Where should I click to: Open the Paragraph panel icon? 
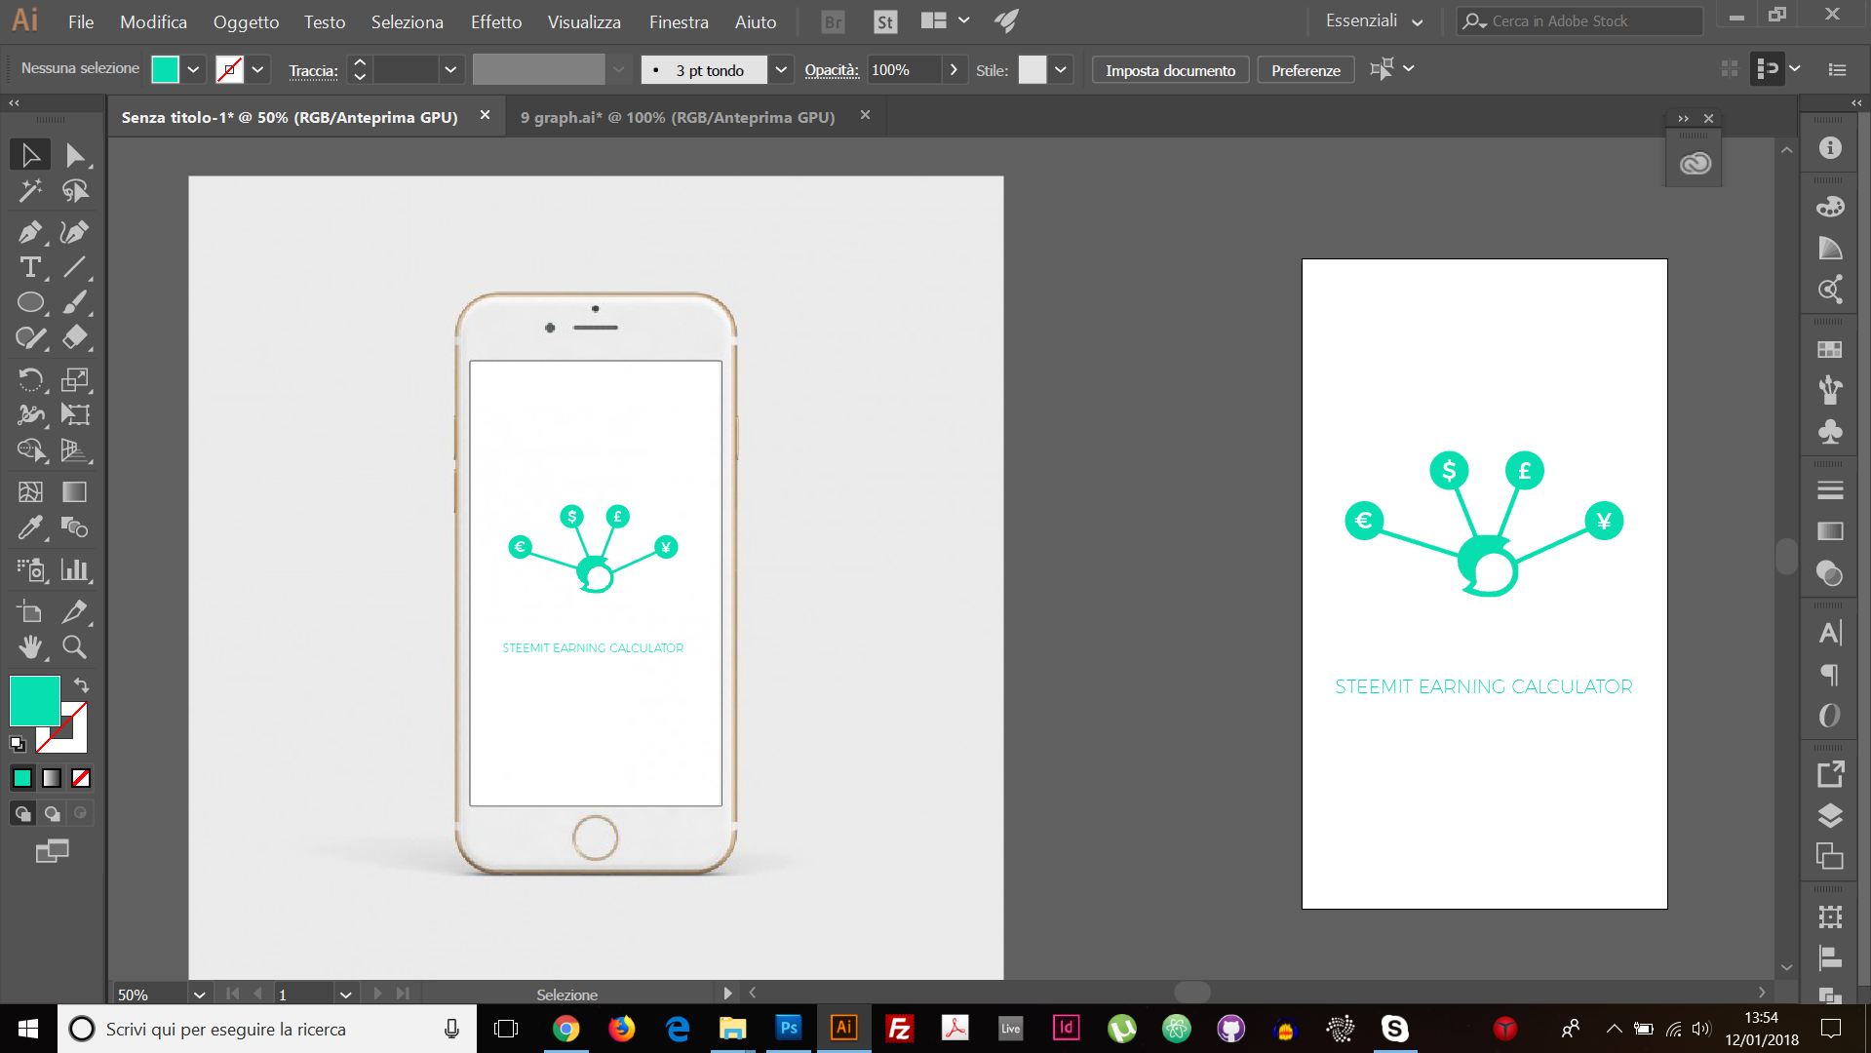[1830, 675]
